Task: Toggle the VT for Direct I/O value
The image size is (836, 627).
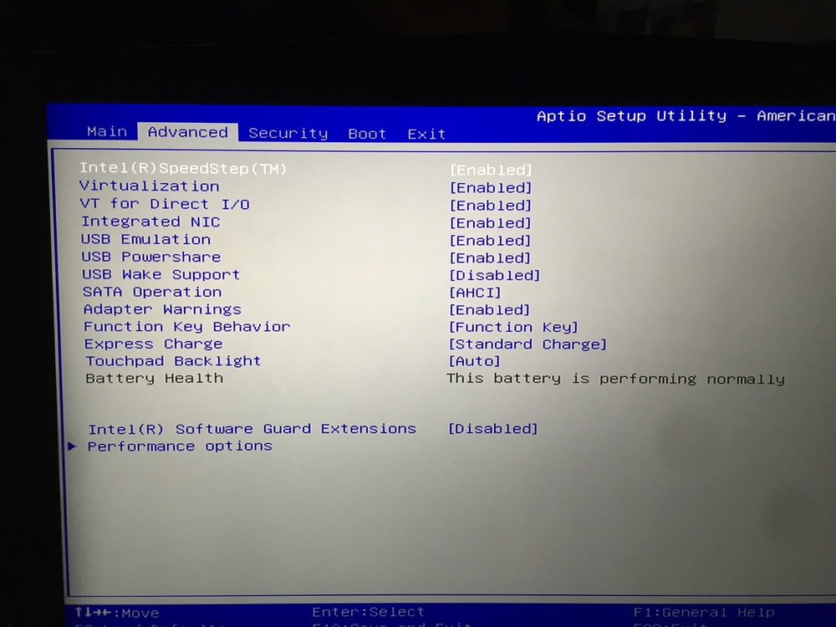Action: click(x=491, y=206)
